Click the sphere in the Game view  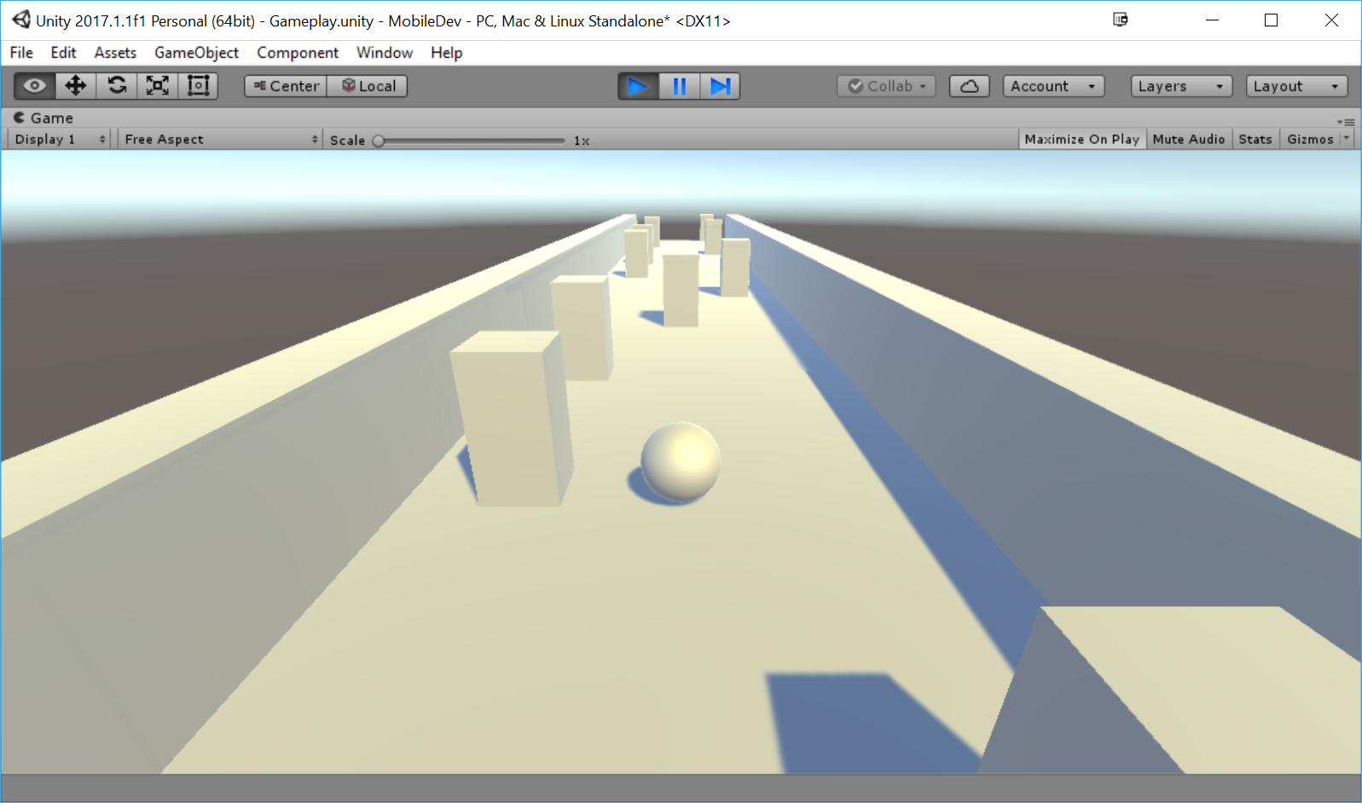681,461
